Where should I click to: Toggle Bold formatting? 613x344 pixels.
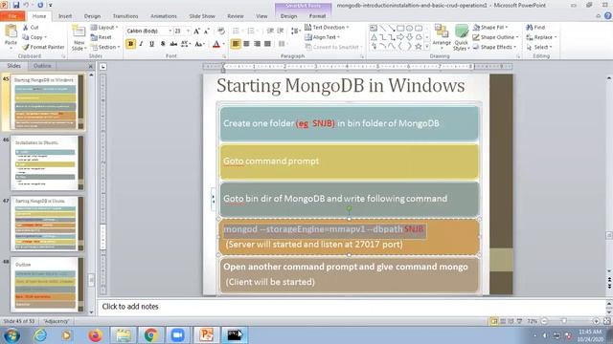point(130,44)
